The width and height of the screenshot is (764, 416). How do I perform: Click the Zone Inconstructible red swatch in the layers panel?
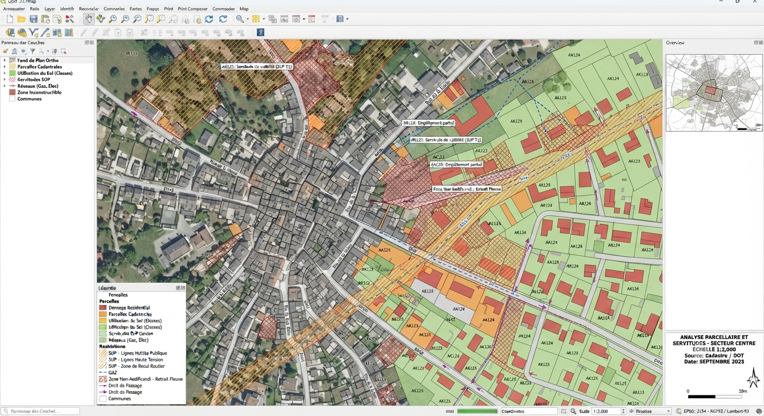click(x=12, y=92)
